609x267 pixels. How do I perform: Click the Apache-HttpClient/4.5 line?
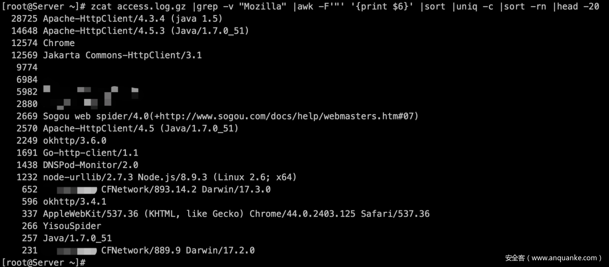[x=140, y=128]
